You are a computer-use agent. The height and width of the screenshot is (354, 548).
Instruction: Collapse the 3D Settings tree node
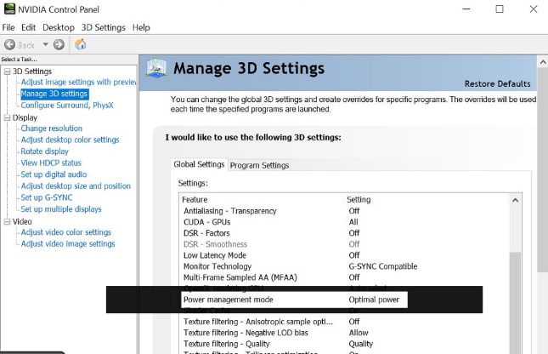point(7,71)
